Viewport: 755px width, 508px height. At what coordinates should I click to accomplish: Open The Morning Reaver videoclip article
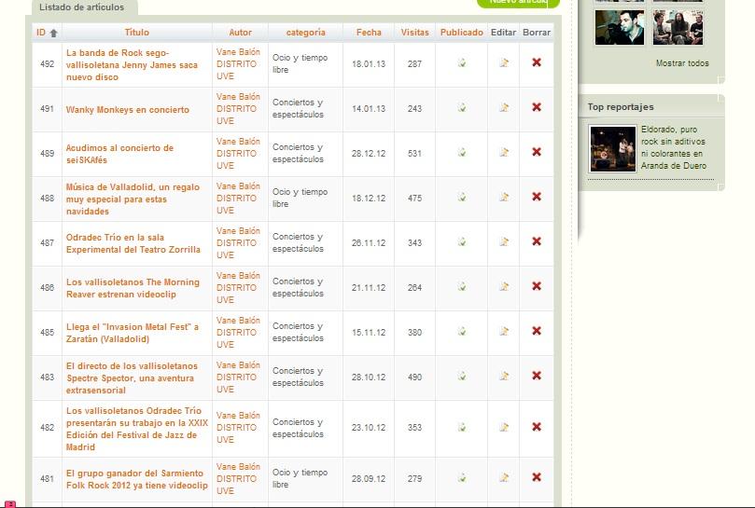(x=133, y=288)
